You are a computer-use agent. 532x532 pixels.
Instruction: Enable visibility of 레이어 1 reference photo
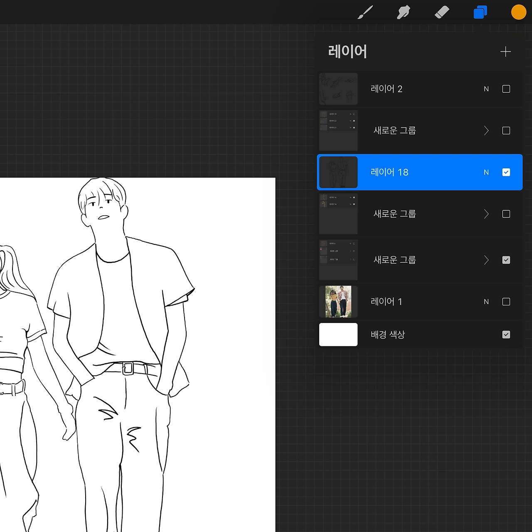click(506, 302)
